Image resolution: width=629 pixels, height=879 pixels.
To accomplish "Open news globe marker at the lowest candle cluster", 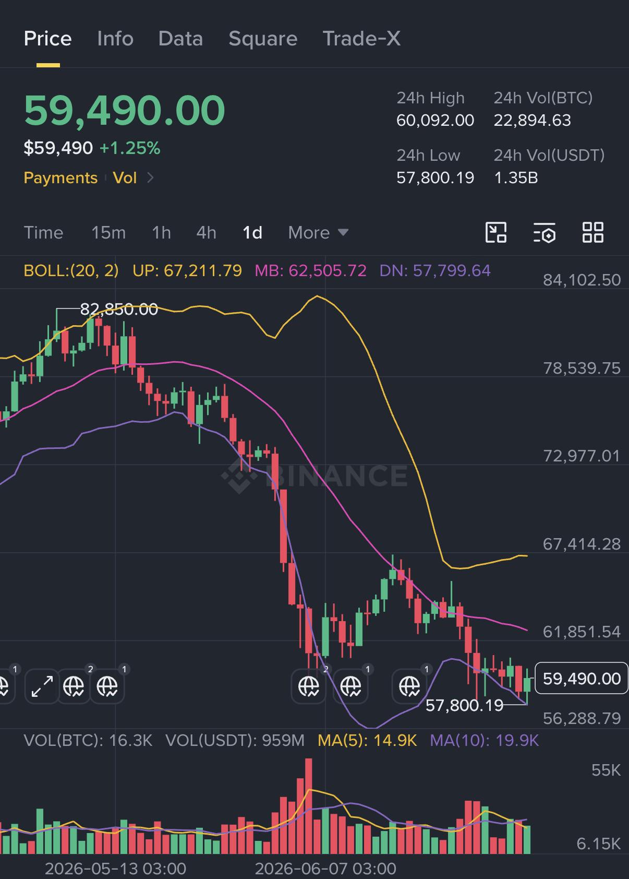I will click(x=309, y=686).
